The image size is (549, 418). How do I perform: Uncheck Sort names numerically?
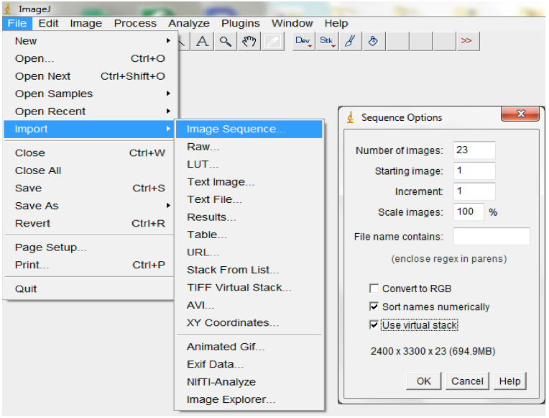tap(374, 306)
